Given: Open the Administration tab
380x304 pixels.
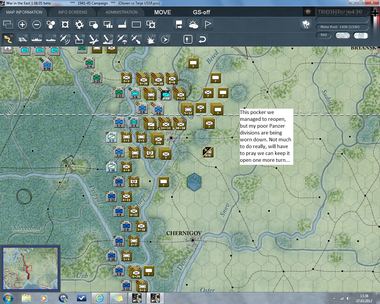Looking at the screenshot, I should (x=121, y=12).
